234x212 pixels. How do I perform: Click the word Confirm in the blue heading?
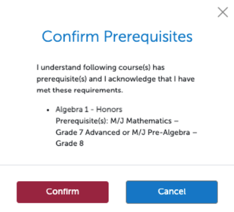[x=70, y=36]
